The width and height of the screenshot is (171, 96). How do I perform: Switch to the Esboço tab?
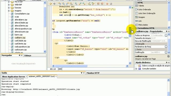point(28,55)
